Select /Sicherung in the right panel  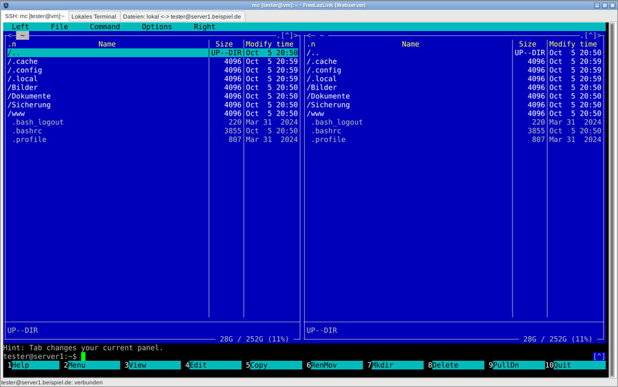(x=454, y=105)
